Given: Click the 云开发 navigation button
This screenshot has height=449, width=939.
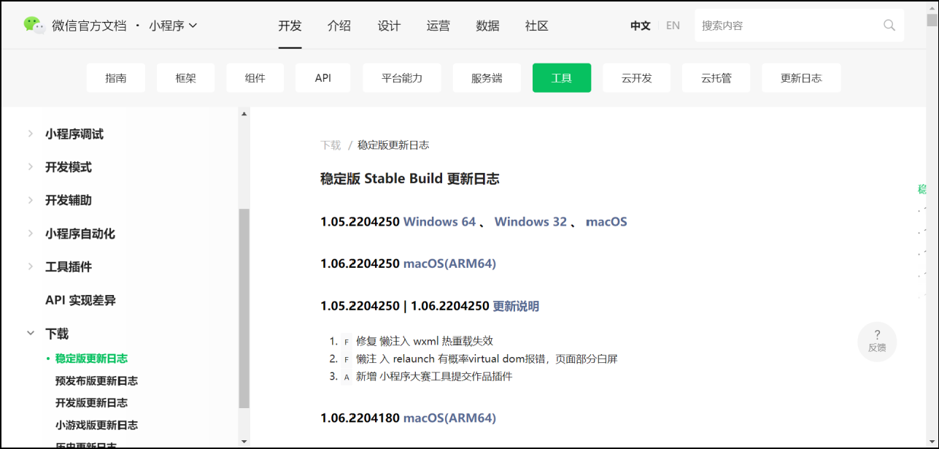Looking at the screenshot, I should coord(636,77).
